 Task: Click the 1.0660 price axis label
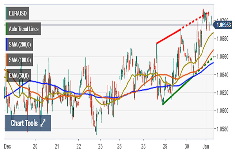(223, 57)
